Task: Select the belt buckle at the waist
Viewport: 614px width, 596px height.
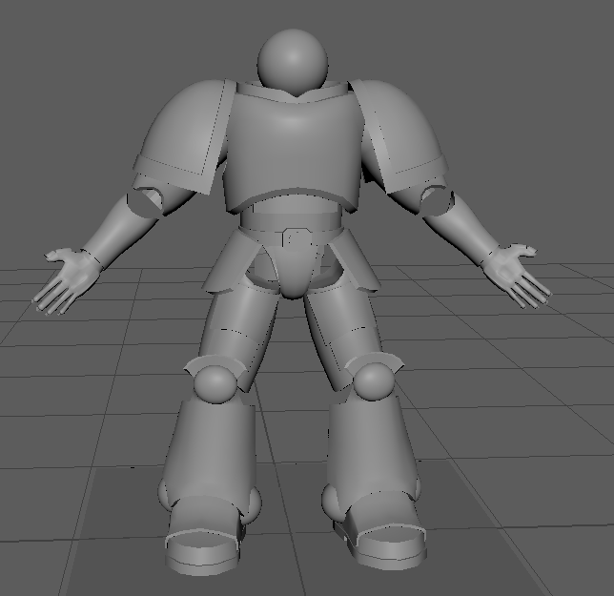Action: [297, 237]
